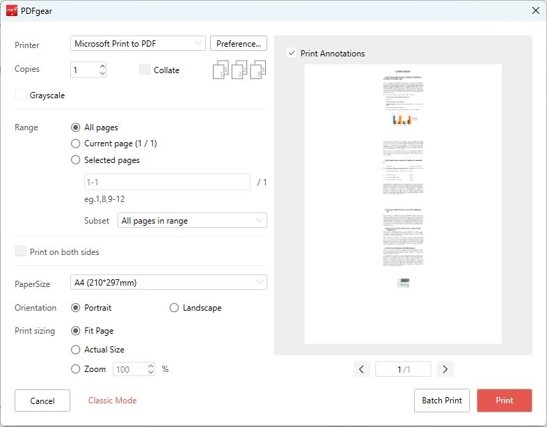Increase zoom percentage with up arrow
The width and height of the screenshot is (547, 427).
pyautogui.click(x=150, y=366)
